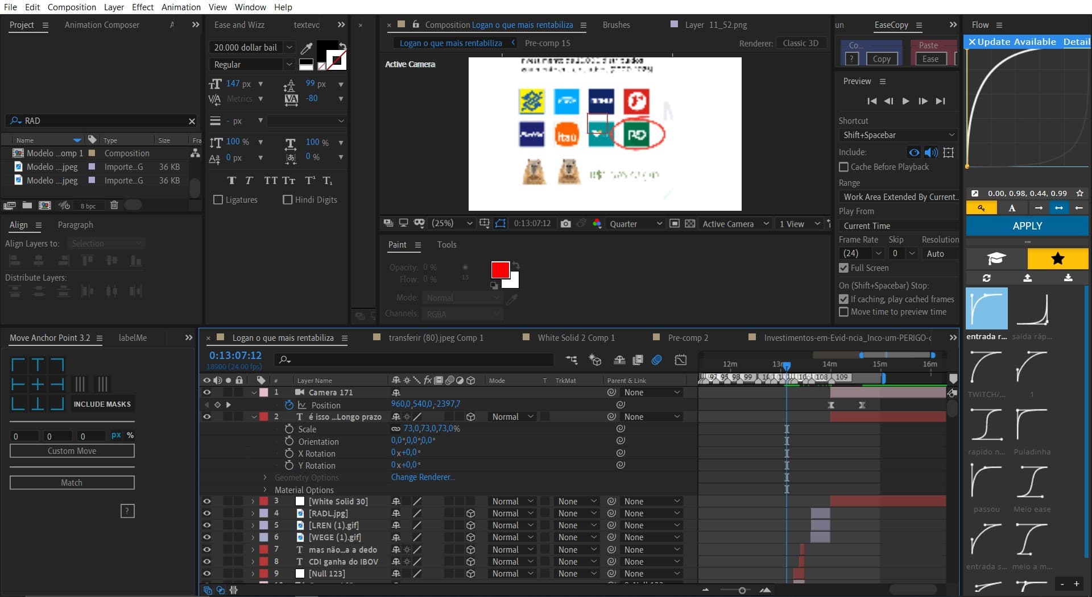Screen dimensions: 1092x597
Task: Uncheck the Full Screen option
Action: 844,268
